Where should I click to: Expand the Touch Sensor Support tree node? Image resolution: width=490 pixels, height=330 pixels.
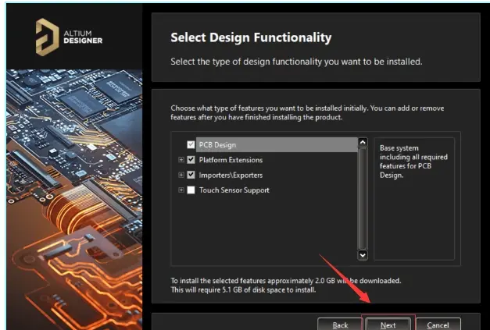coord(181,190)
